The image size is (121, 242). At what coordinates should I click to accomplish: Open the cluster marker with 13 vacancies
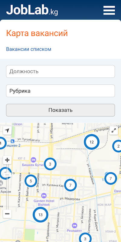click(41, 215)
